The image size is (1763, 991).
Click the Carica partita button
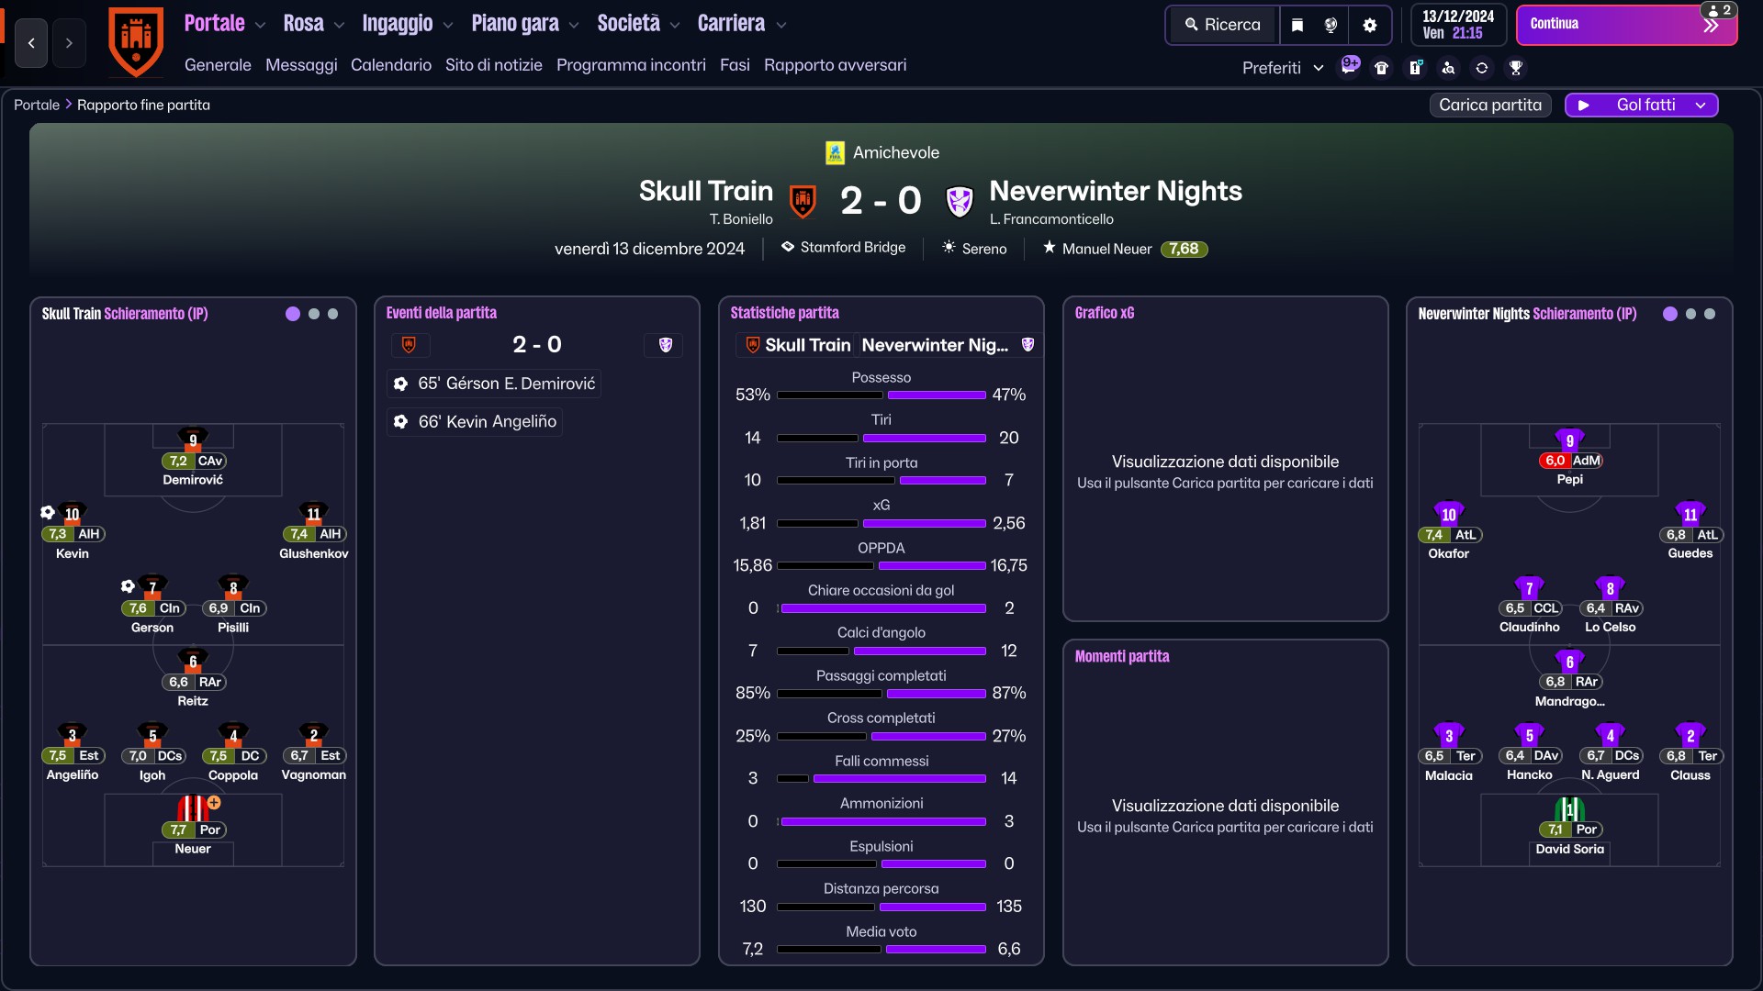pyautogui.click(x=1490, y=106)
